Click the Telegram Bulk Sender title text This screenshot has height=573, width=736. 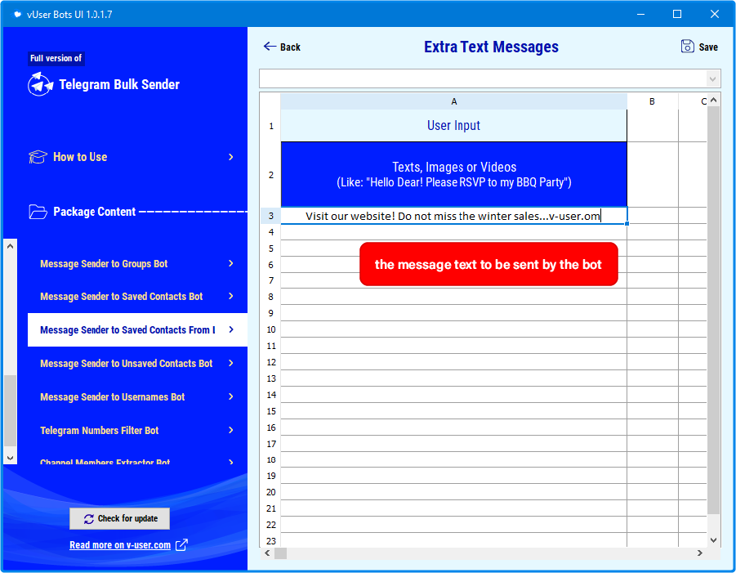click(119, 84)
